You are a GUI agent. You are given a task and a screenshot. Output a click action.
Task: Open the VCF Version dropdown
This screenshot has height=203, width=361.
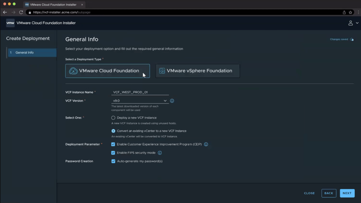coord(140,101)
